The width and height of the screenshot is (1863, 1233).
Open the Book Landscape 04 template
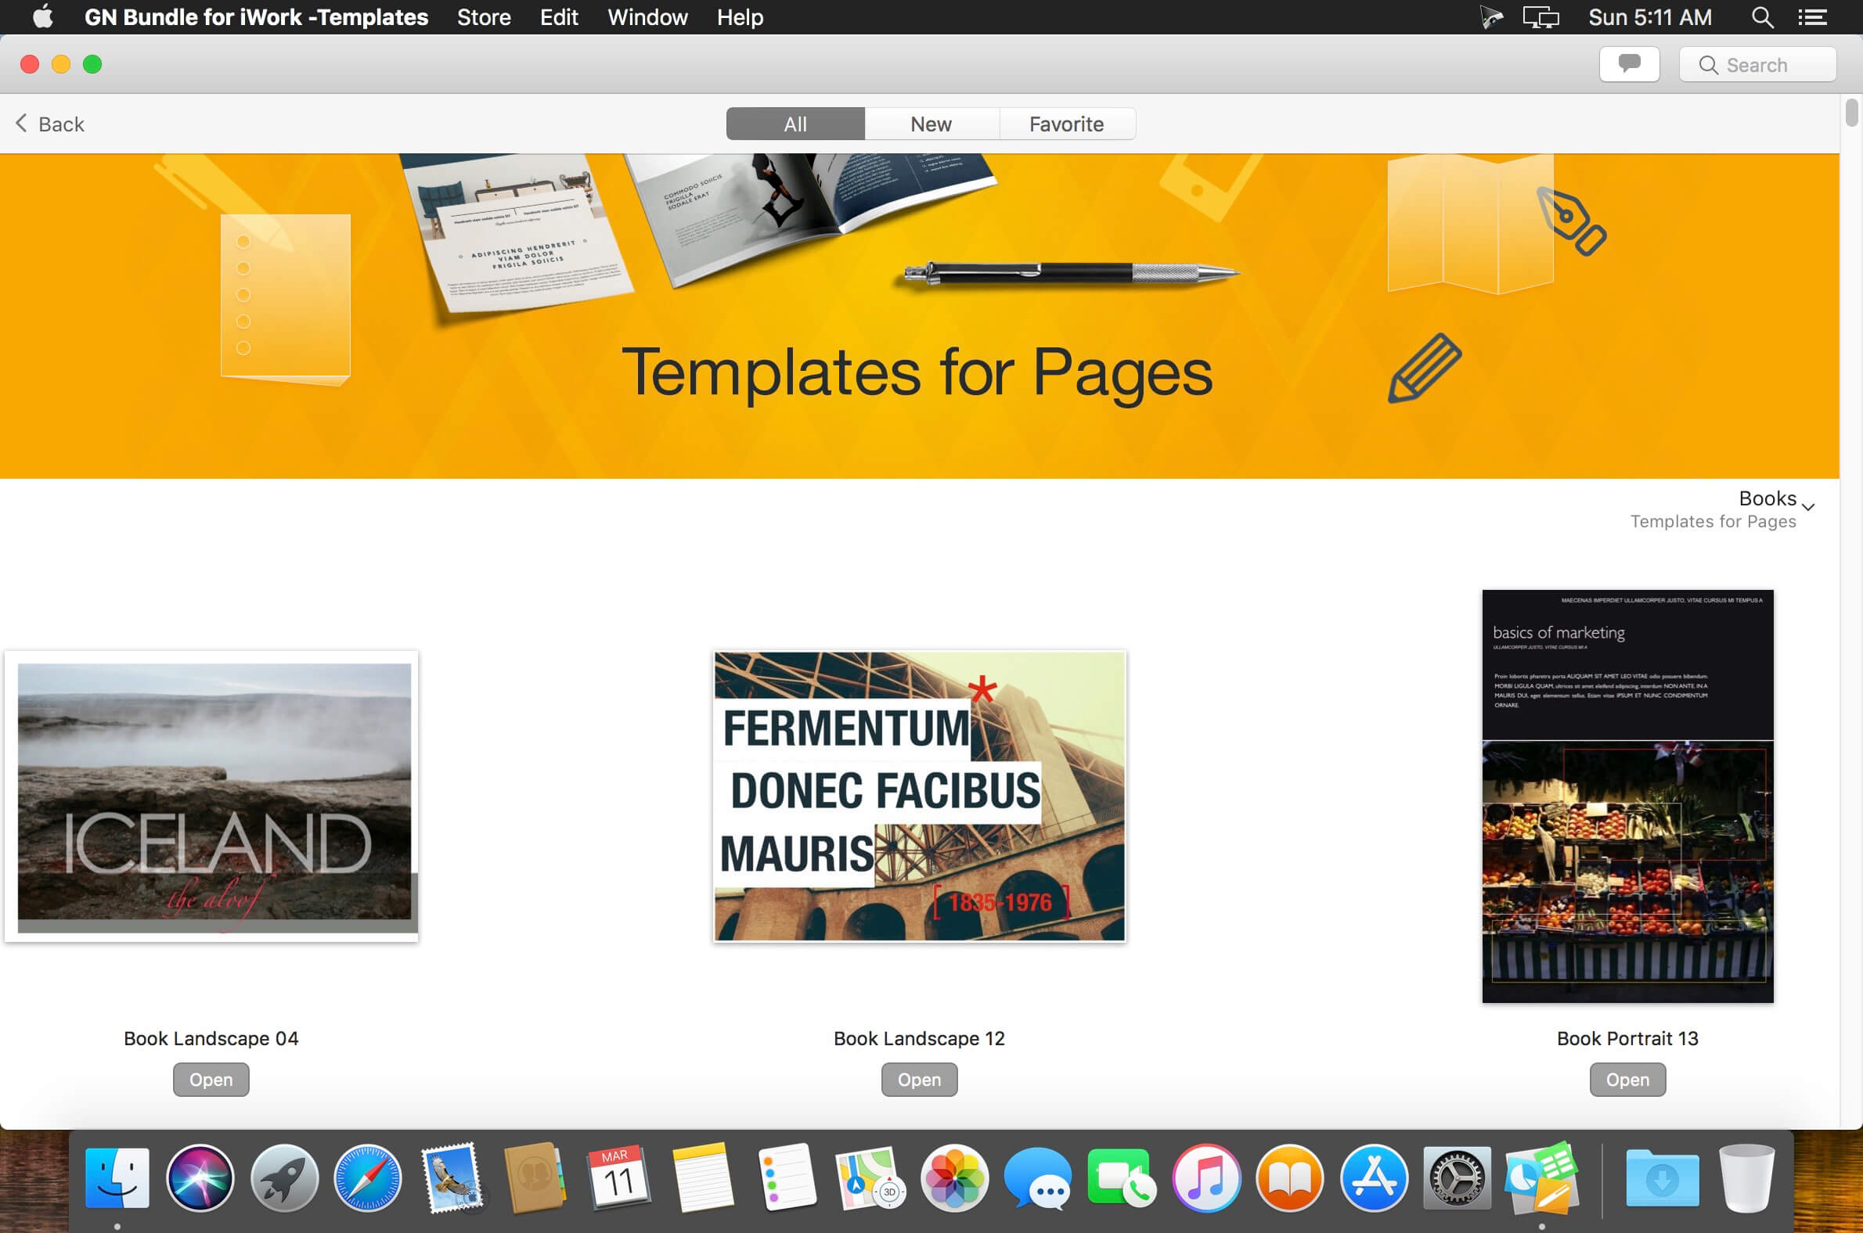tap(211, 1079)
